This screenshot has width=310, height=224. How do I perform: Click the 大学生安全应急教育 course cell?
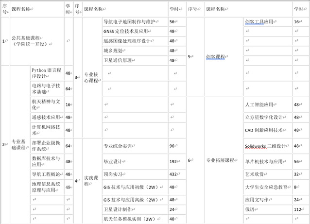(x=266, y=187)
